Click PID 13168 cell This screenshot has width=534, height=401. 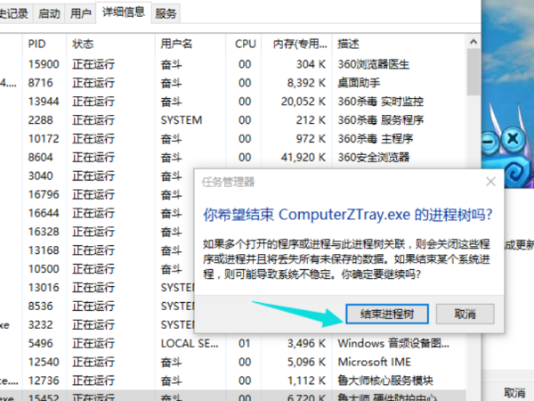click(x=44, y=250)
